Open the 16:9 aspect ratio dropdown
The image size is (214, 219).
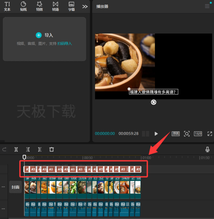tap(198, 134)
